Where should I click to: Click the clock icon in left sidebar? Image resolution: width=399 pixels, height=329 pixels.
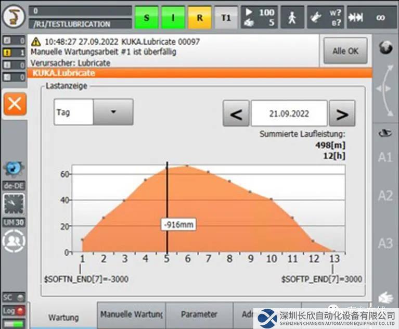(x=14, y=204)
